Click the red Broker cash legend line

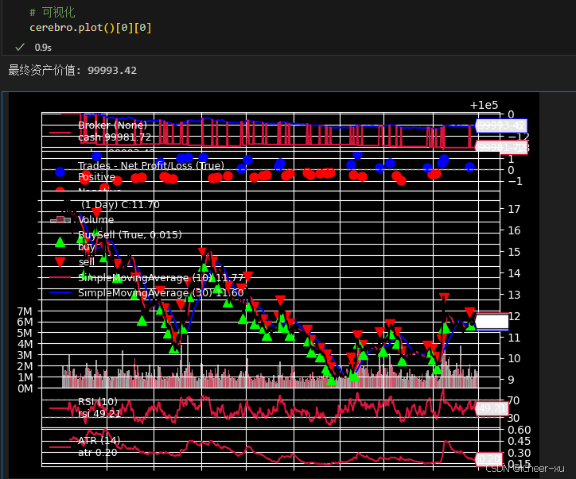click(60, 133)
